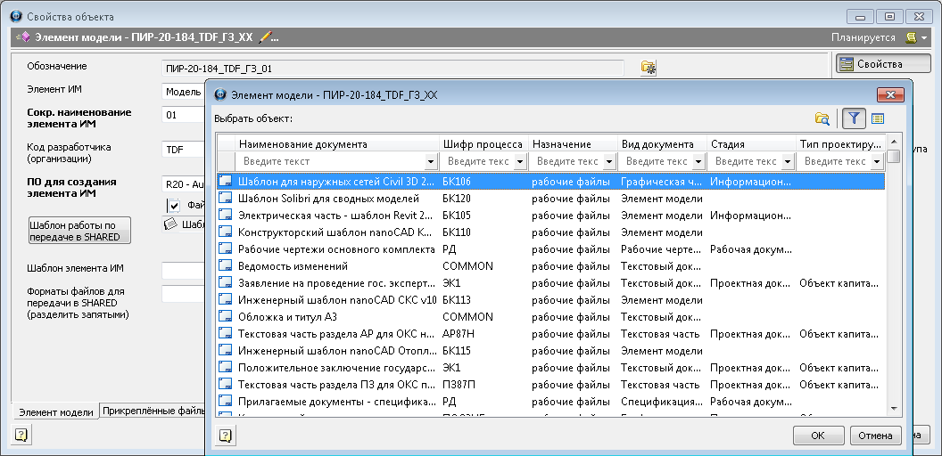Click the Отмена button
Viewport: 942px width, 456px height.
pyautogui.click(x=875, y=436)
